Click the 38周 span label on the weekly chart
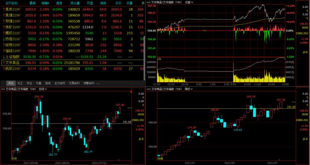Image resolution: width=310 pixels, height=165 pixels. tap(159, 159)
